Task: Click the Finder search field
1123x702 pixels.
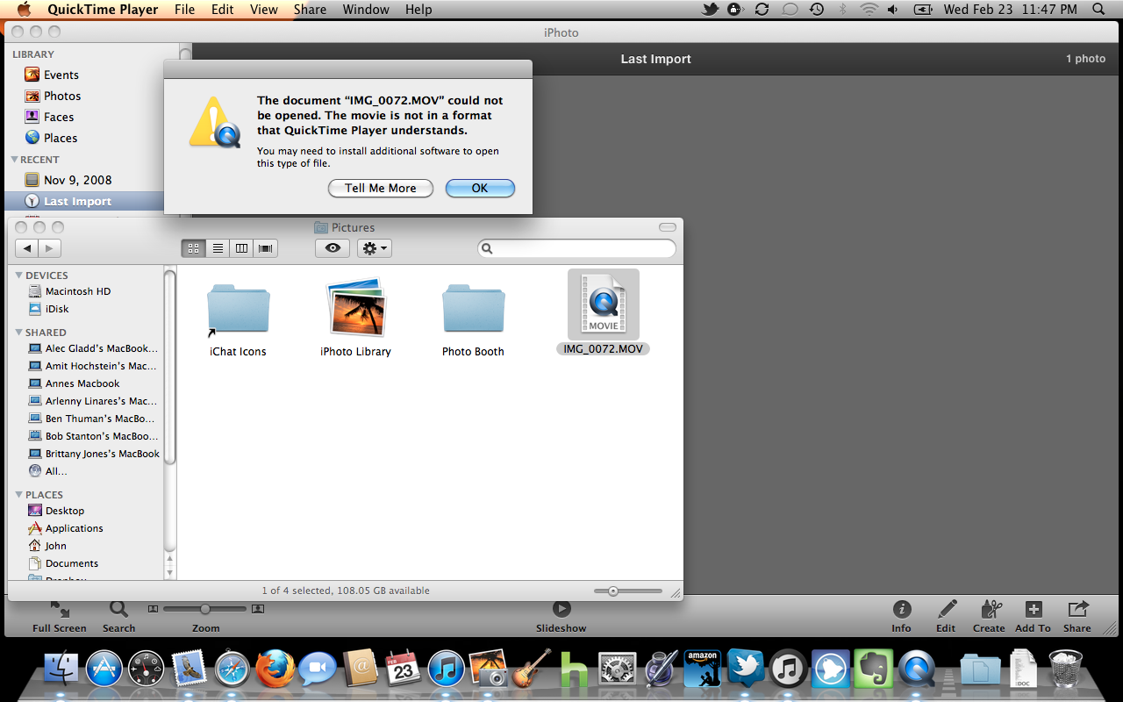Action: (x=576, y=248)
